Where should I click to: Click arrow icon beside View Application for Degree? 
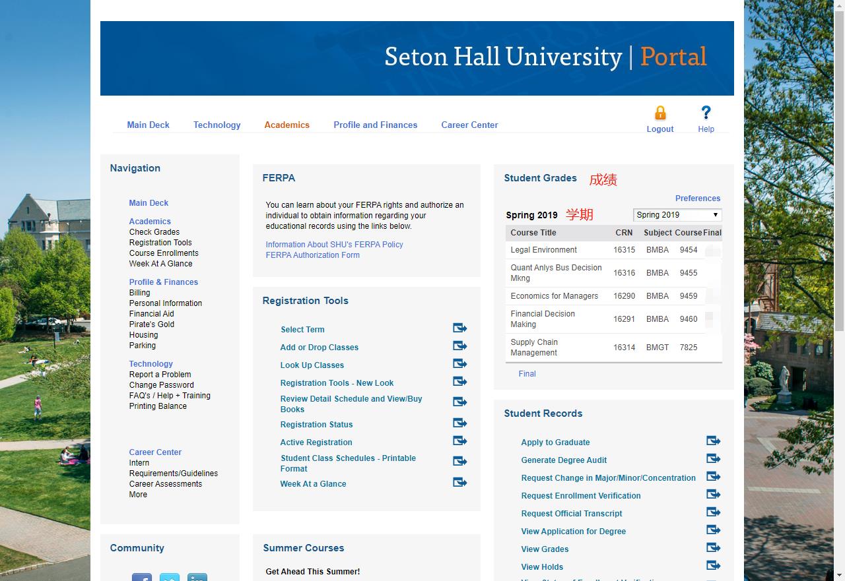[714, 530]
